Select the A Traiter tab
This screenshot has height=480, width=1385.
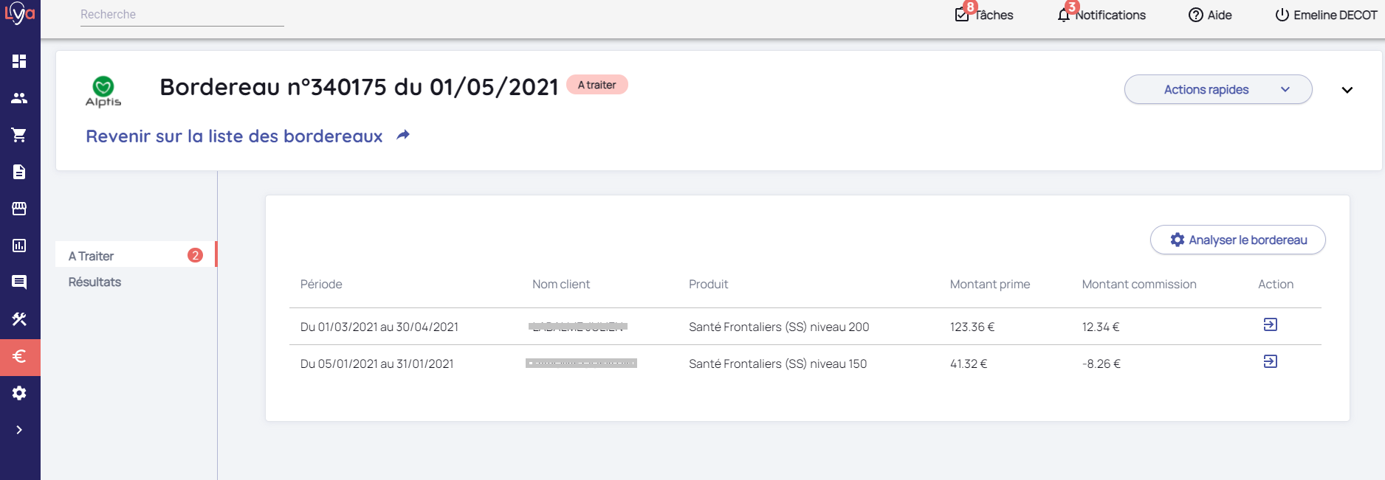click(92, 256)
